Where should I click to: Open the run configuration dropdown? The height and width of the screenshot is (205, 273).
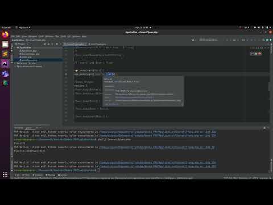tap(209, 40)
